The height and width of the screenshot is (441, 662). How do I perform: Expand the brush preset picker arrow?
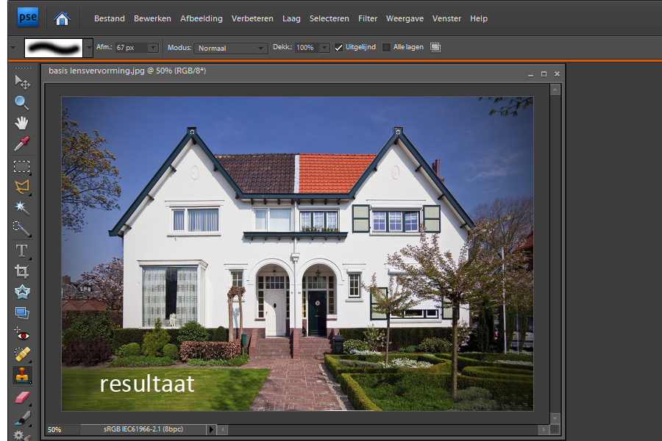(x=89, y=48)
